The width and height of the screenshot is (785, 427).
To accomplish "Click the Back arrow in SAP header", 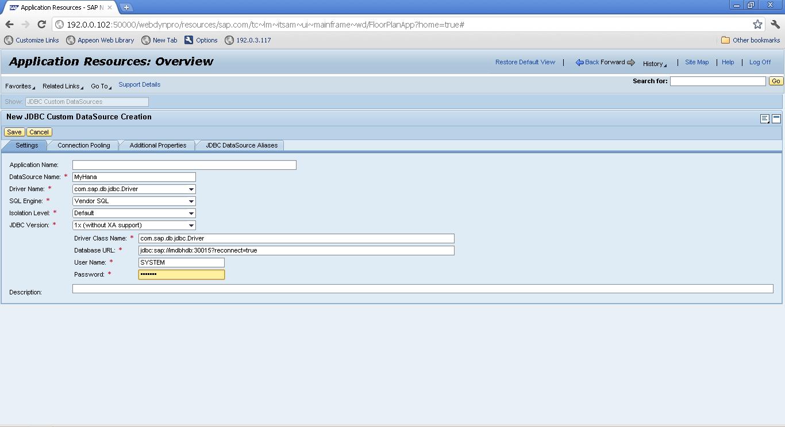I will tap(587, 62).
